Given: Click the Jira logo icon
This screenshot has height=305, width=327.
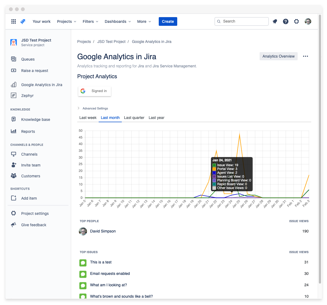Looking at the screenshot, I should [x=23, y=21].
